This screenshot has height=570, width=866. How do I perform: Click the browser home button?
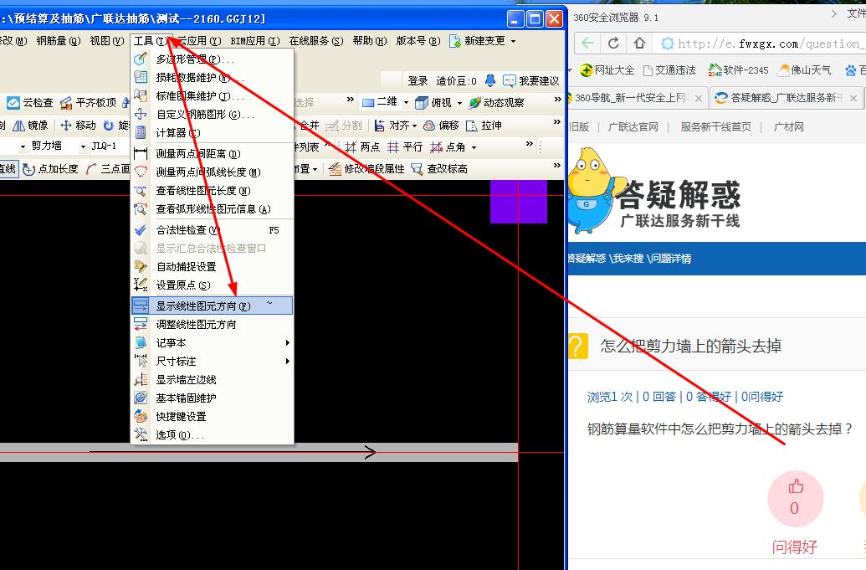[639, 43]
